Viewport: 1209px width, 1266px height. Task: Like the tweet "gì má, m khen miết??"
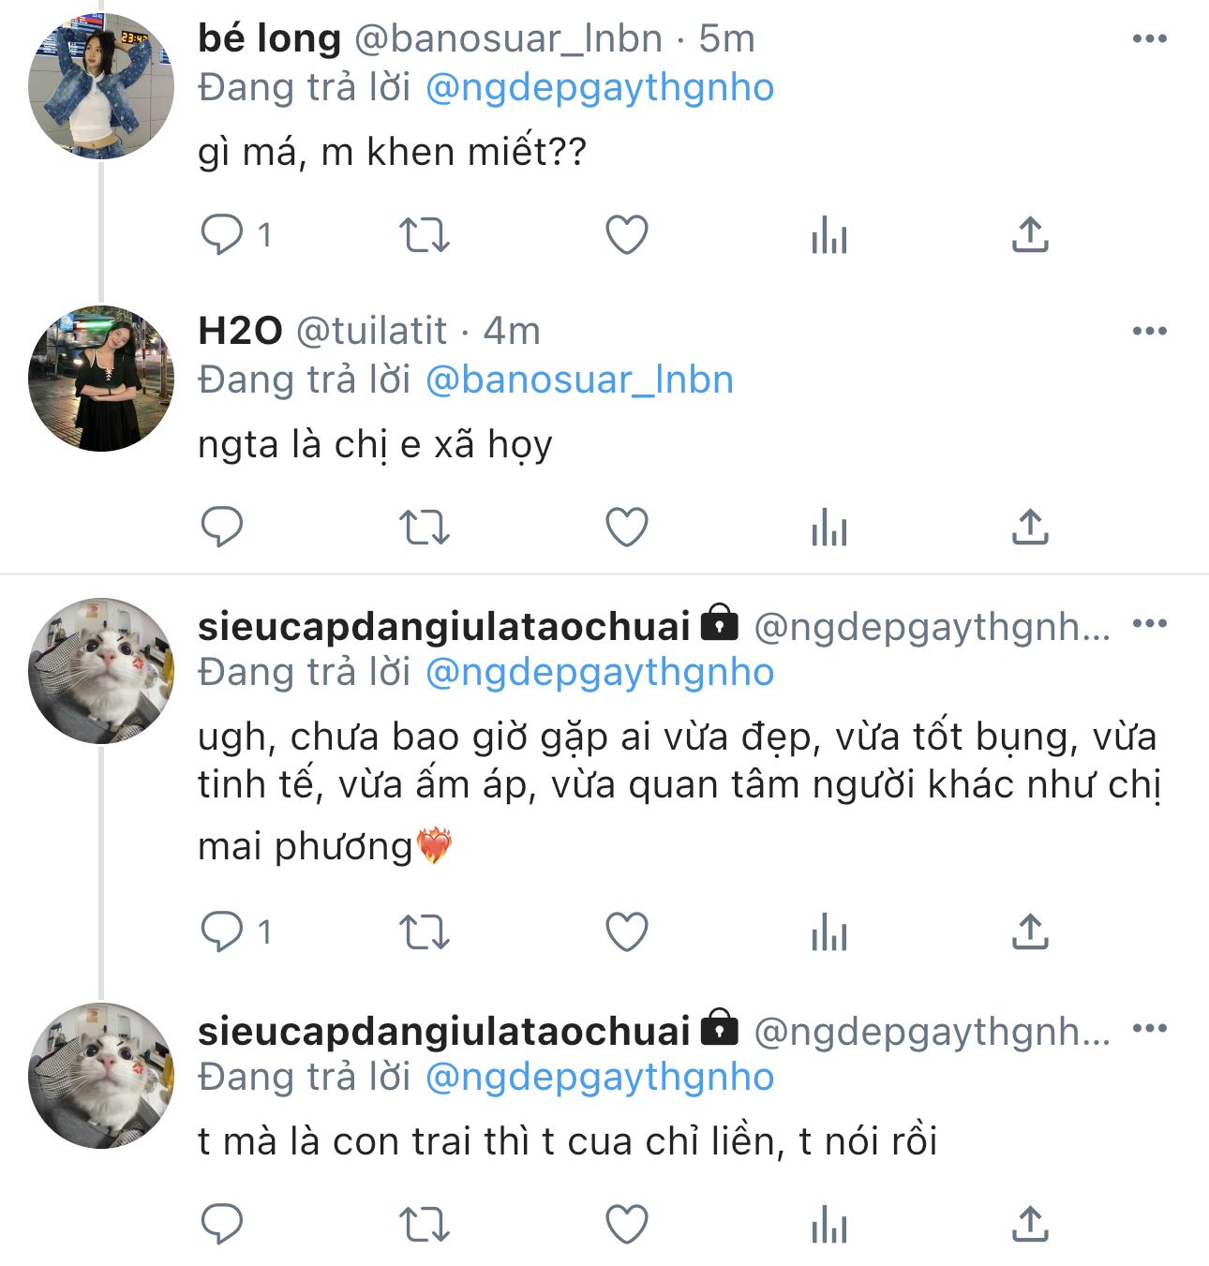[627, 234]
